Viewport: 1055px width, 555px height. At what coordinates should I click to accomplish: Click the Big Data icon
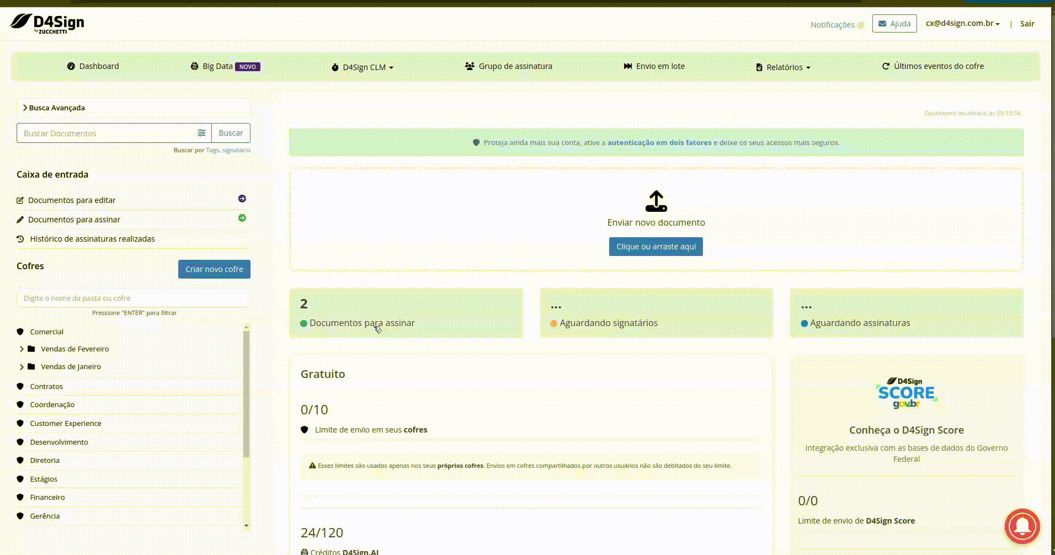tap(194, 66)
